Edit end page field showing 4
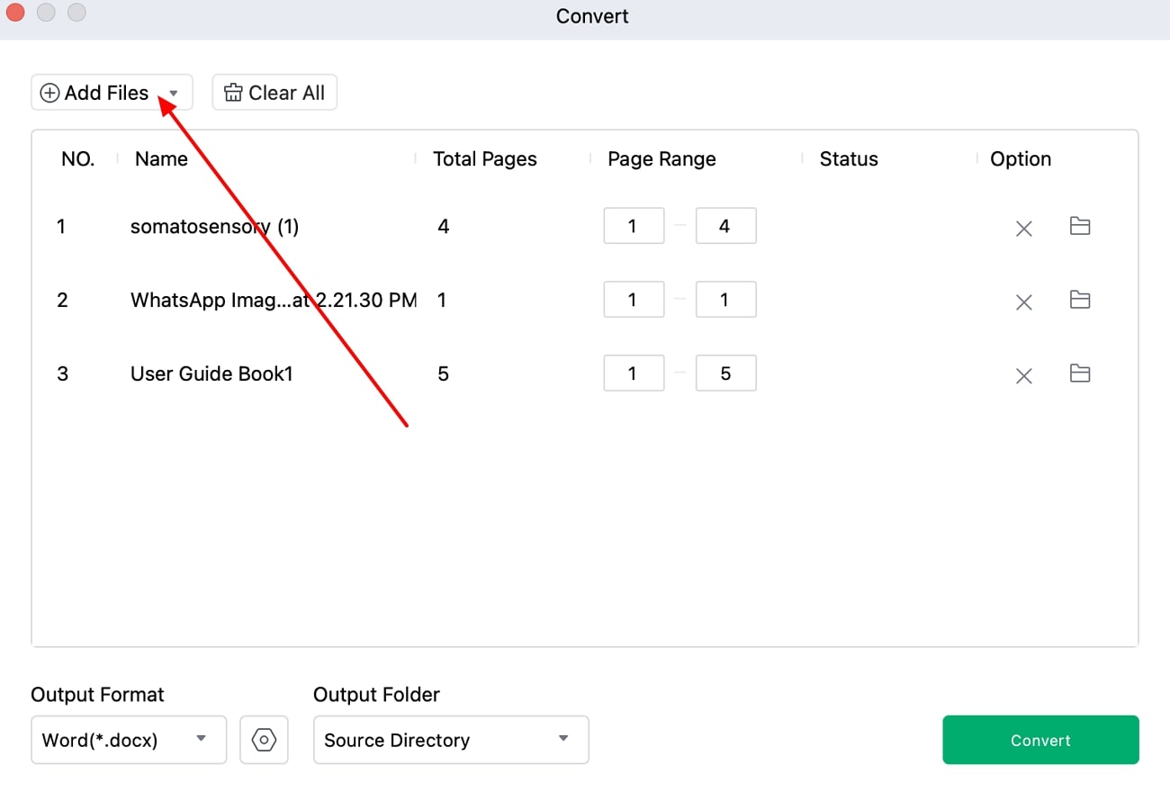 coord(725,226)
